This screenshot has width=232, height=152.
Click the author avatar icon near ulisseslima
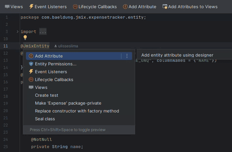(x=56, y=46)
